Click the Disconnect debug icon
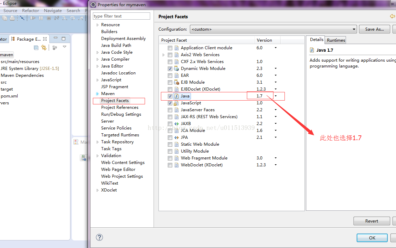The width and height of the screenshot is (396, 248). 57,18
